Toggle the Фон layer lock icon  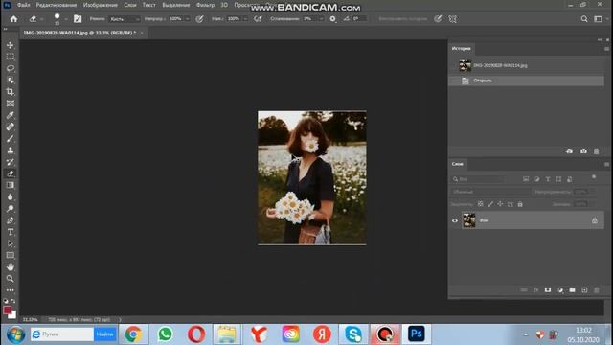595,220
